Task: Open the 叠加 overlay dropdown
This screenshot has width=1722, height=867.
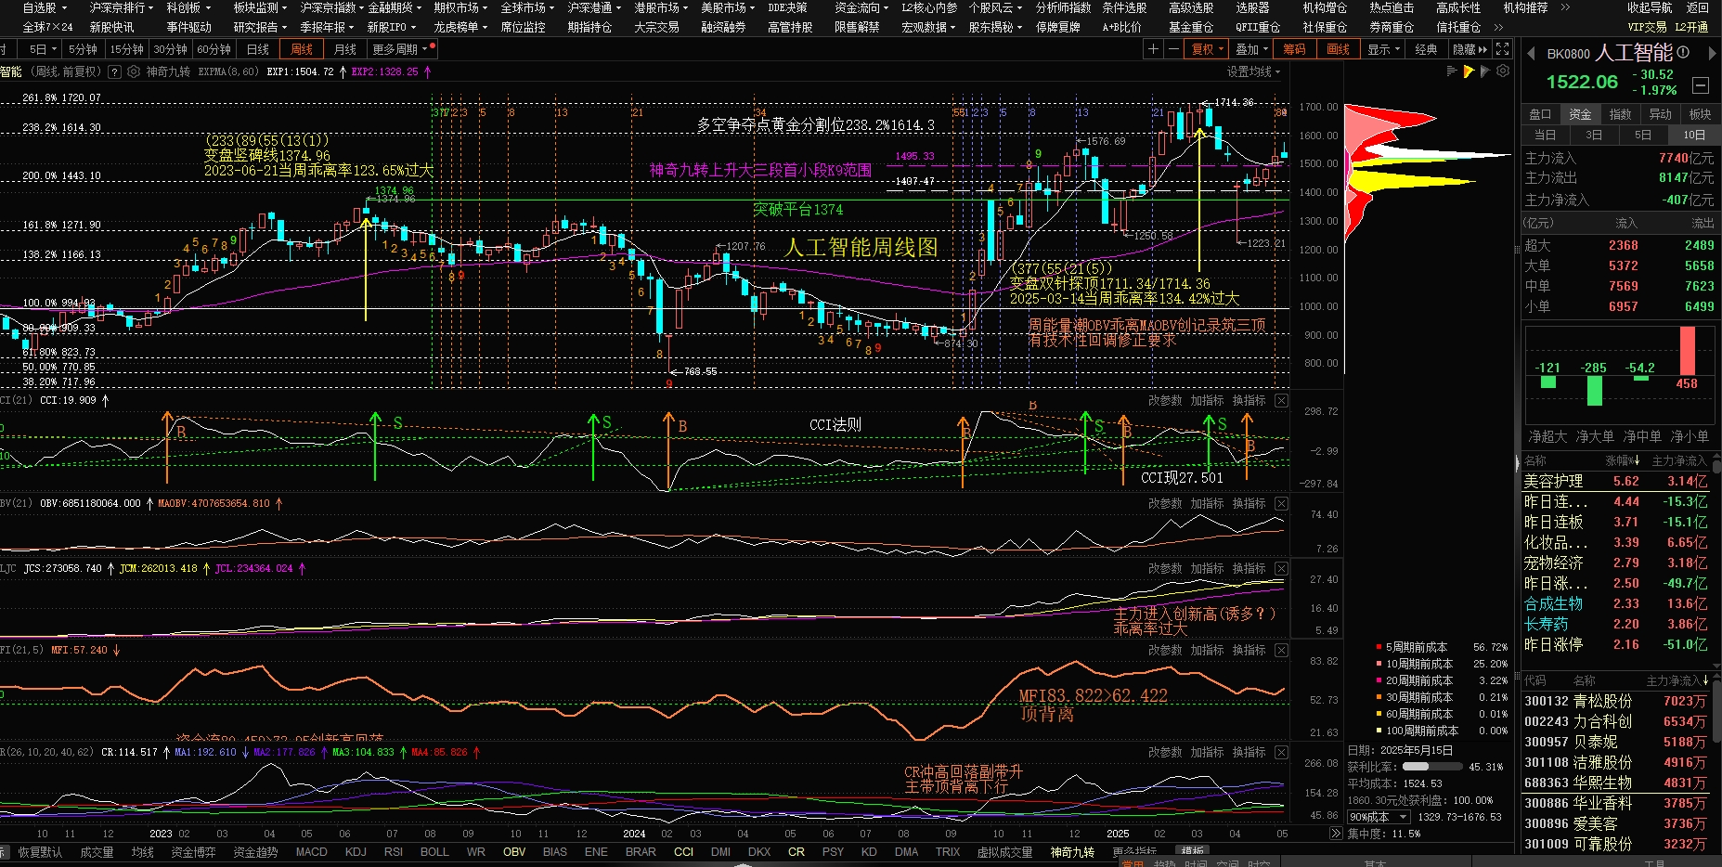Action: [1251, 49]
